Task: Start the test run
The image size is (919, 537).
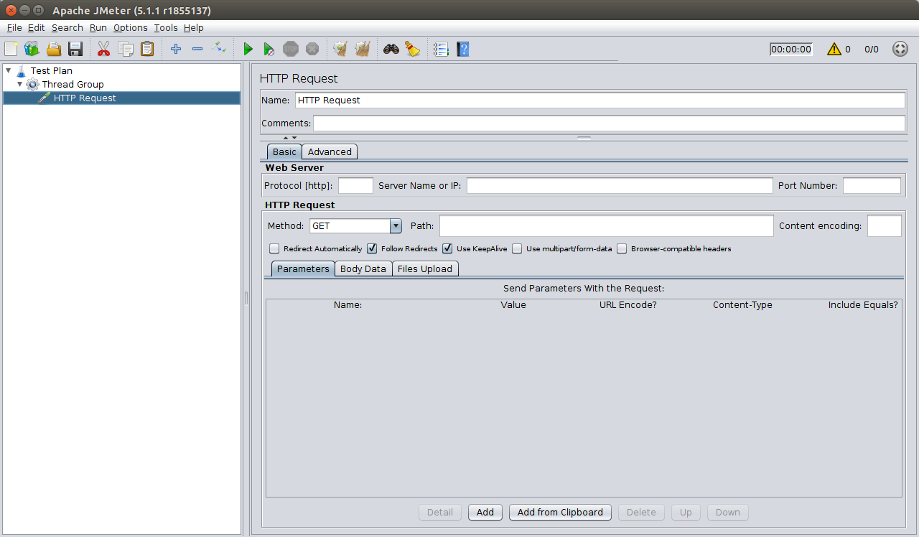Action: pos(248,49)
